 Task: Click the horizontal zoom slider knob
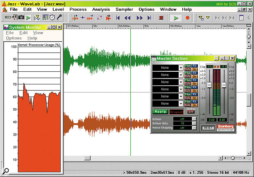[x=233, y=158]
